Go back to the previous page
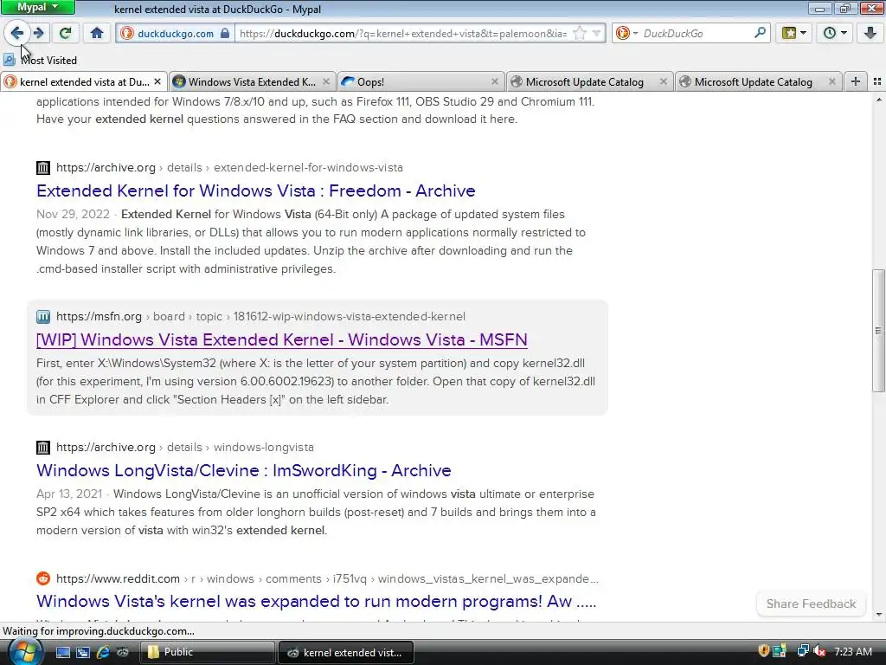886x665 pixels. tap(17, 33)
